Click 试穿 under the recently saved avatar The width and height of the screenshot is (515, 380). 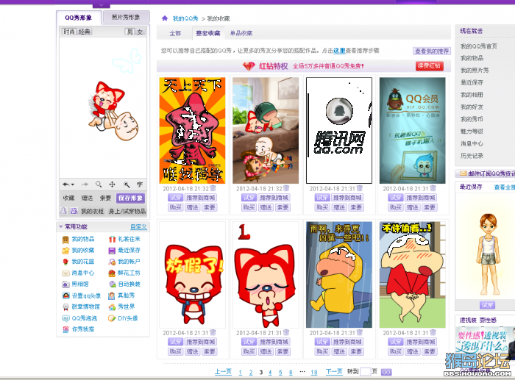pos(487,305)
